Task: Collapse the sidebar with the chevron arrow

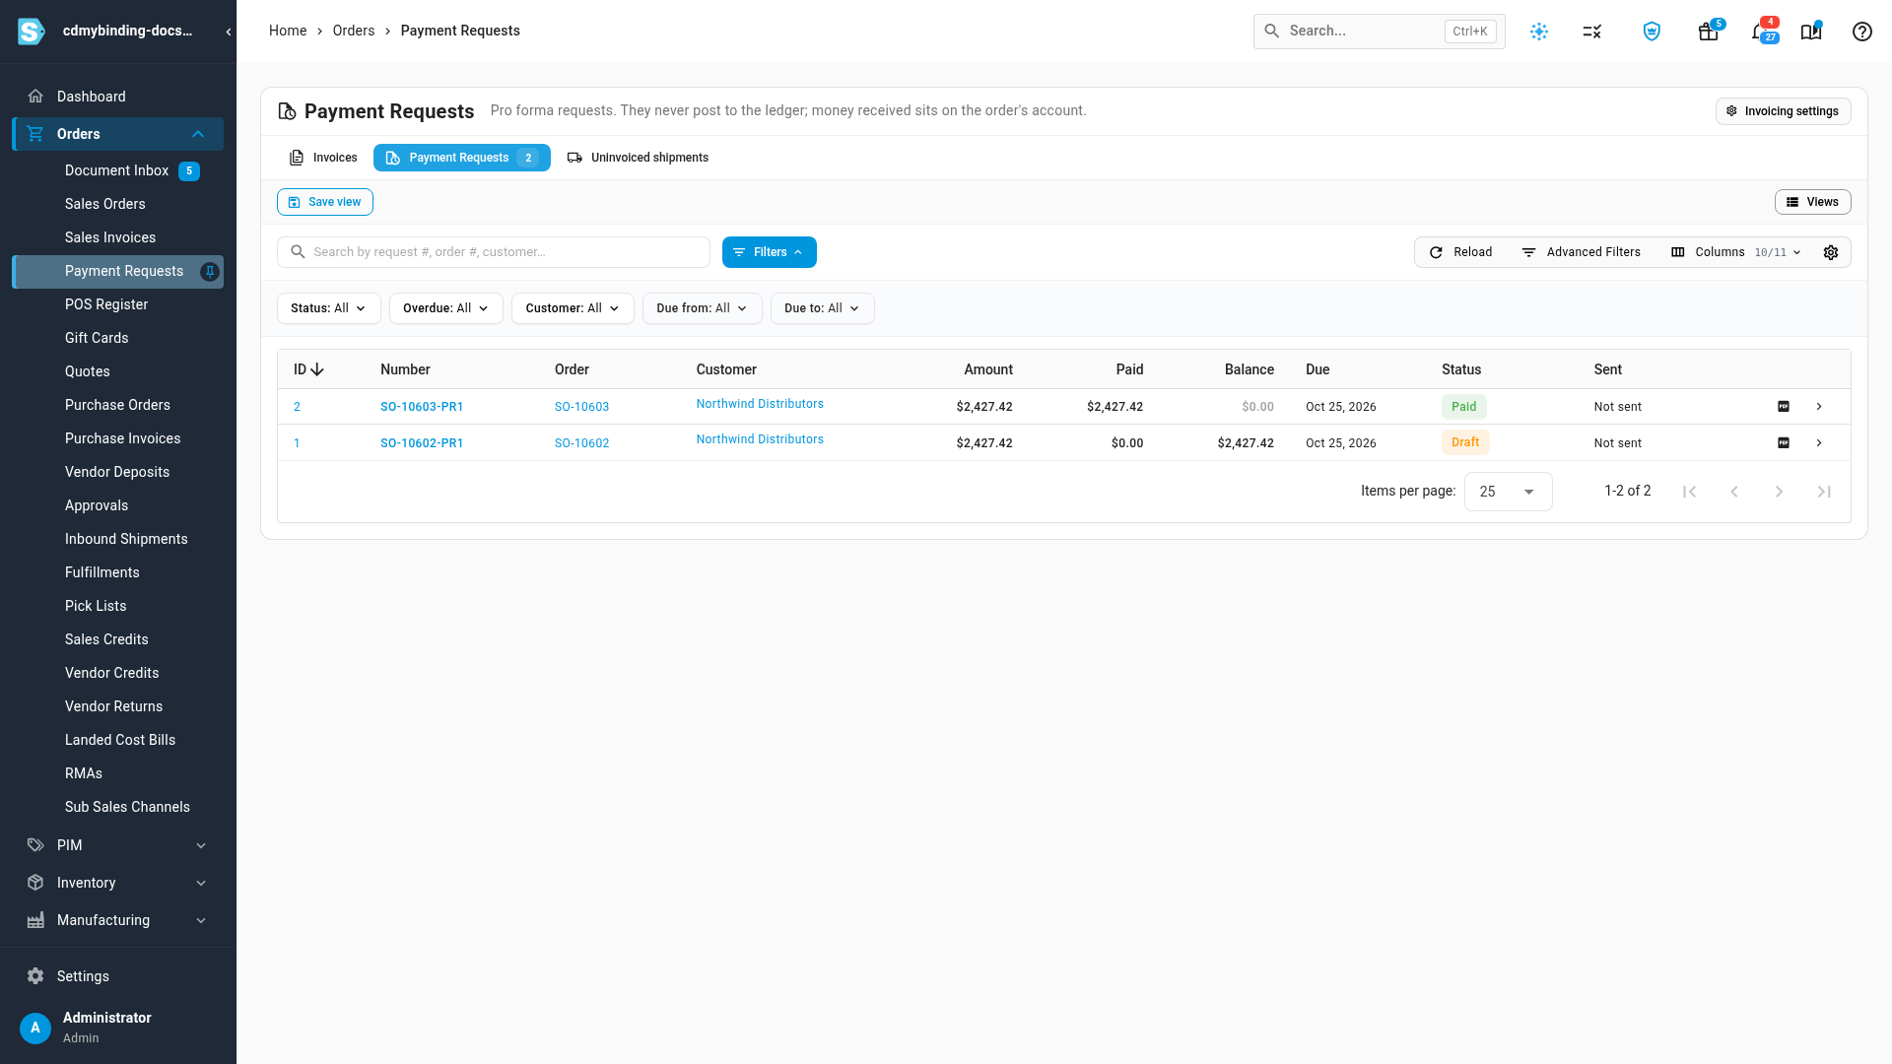Action: [x=229, y=32]
